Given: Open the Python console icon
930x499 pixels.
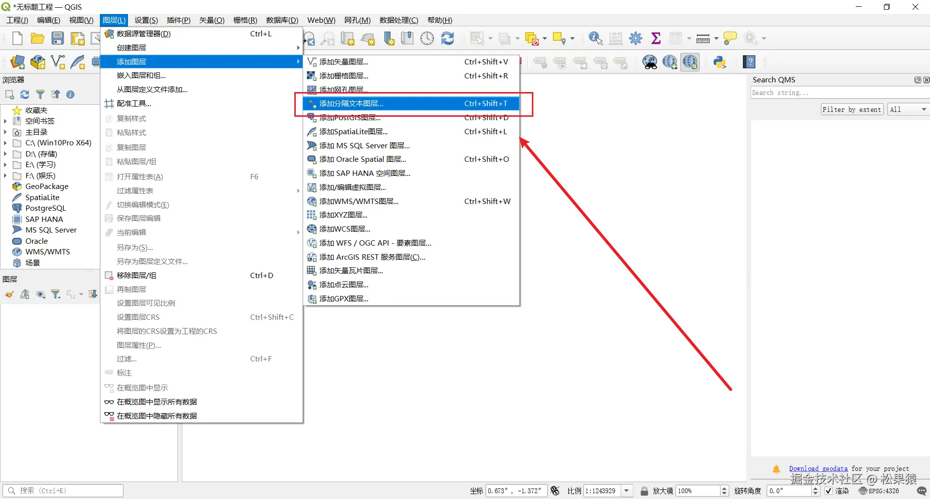Looking at the screenshot, I should click(x=720, y=62).
